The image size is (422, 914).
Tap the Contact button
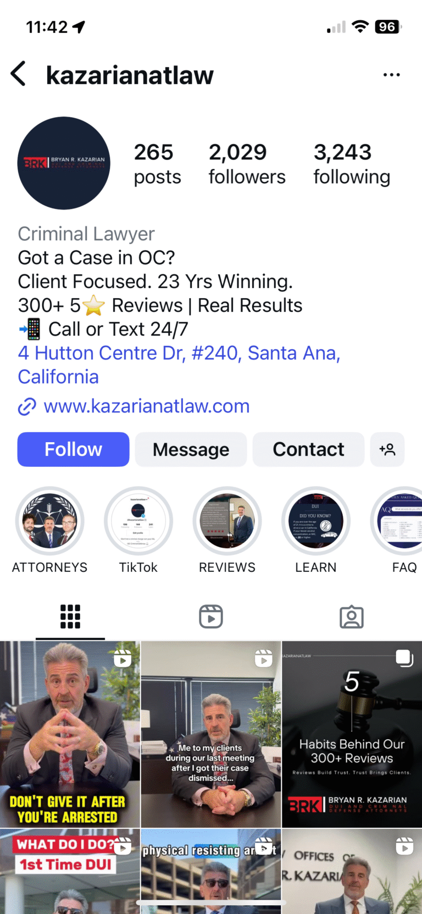coord(308,449)
